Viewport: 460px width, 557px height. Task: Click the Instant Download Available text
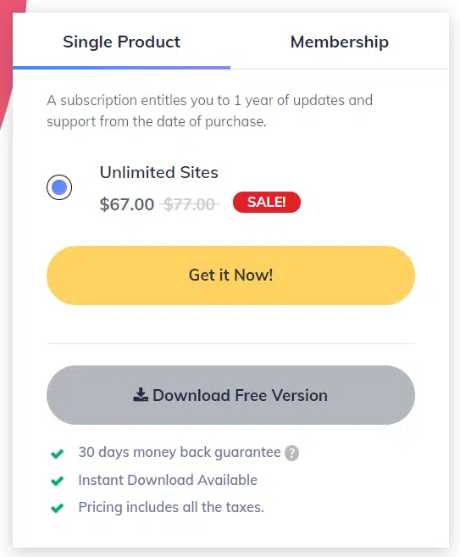(168, 480)
